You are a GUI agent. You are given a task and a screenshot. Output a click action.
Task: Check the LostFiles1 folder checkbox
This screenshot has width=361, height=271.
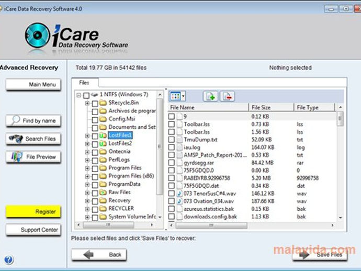tap(95, 136)
